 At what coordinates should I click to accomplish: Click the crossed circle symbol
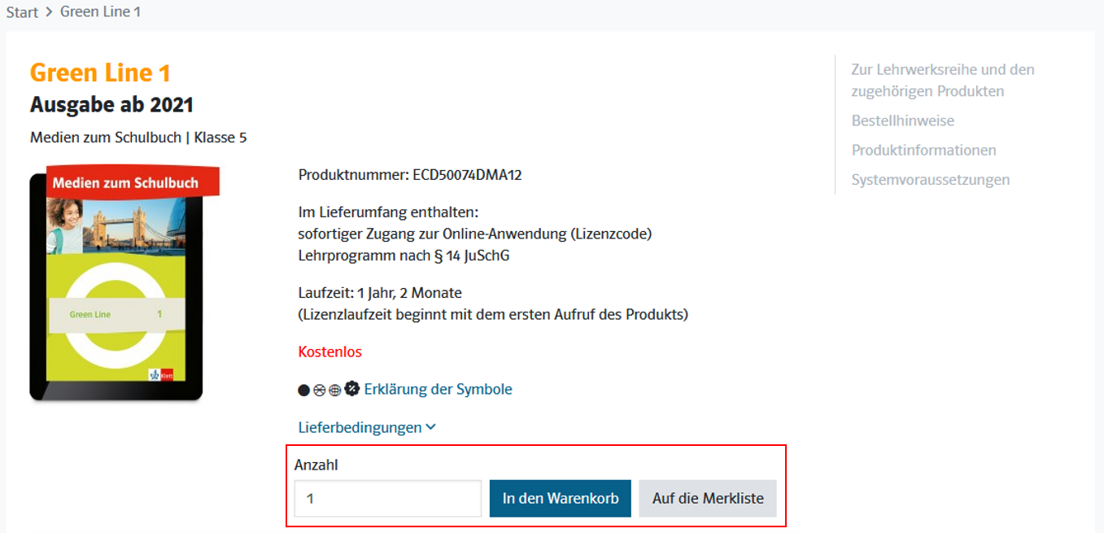pyautogui.click(x=319, y=391)
